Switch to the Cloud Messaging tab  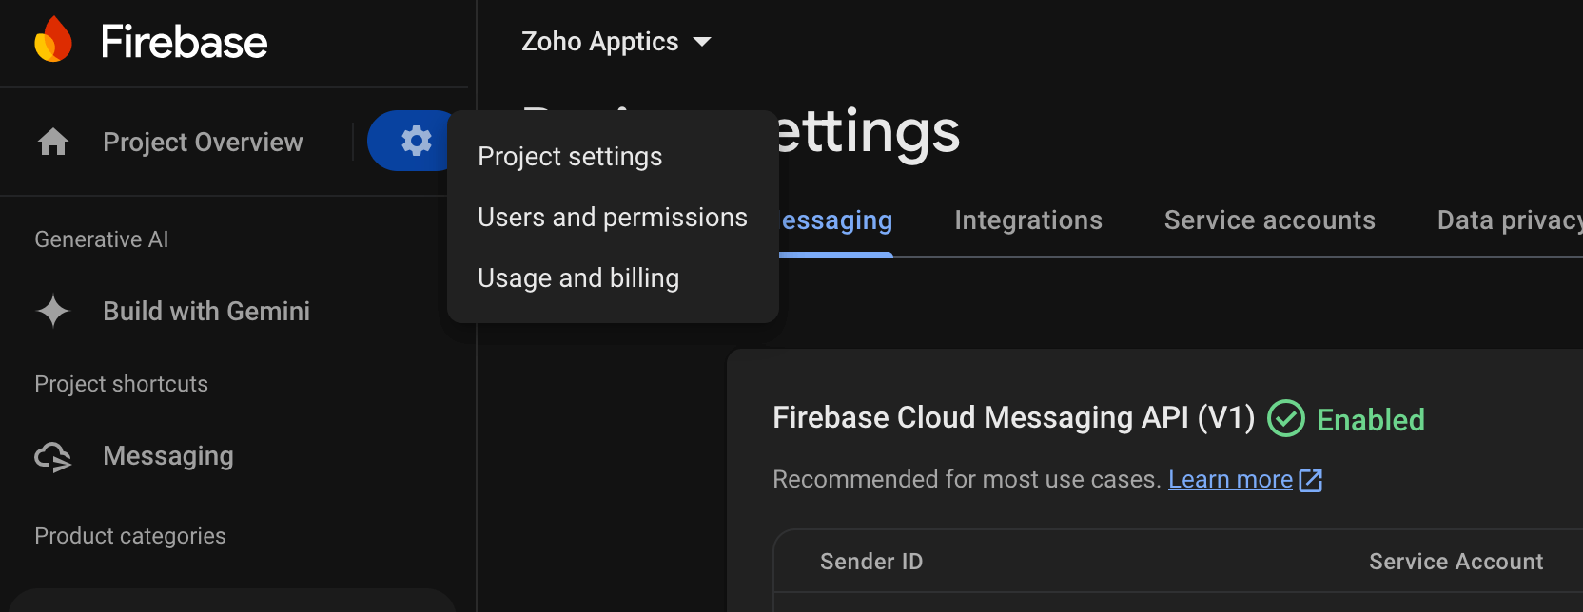coord(836,221)
